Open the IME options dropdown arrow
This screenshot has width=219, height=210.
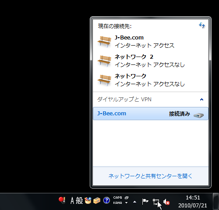(127, 203)
